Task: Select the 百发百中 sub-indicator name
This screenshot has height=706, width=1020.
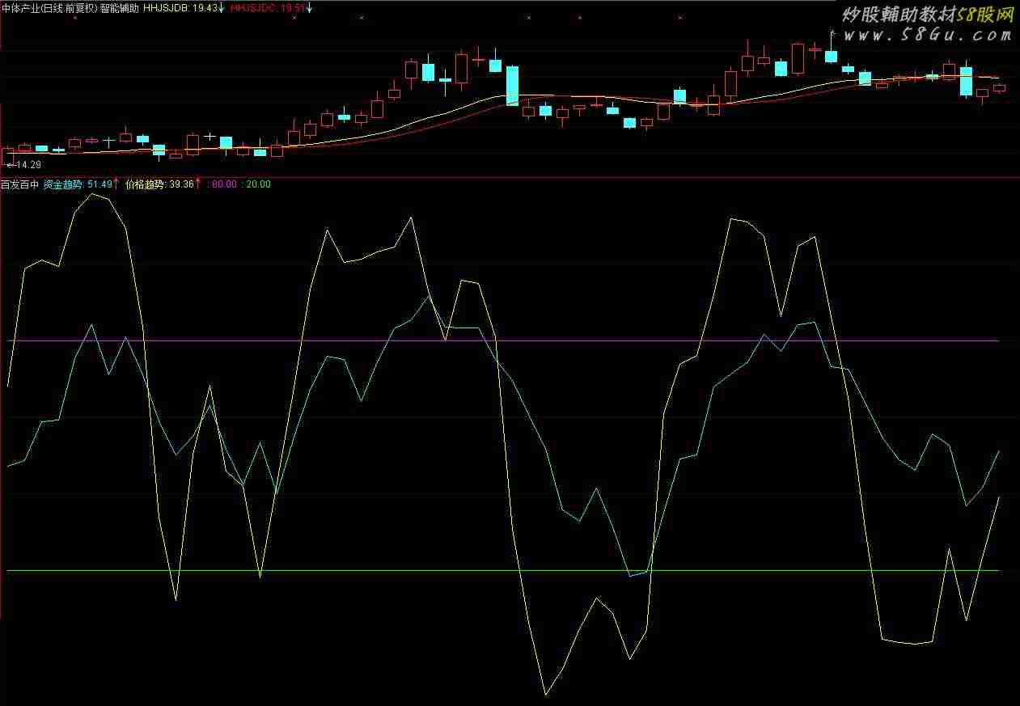Action: [x=19, y=184]
